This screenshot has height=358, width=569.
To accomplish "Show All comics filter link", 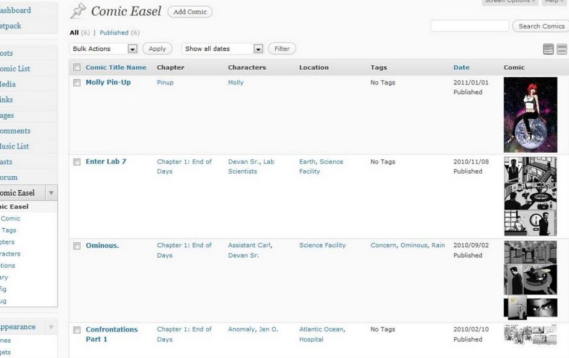I will point(74,33).
